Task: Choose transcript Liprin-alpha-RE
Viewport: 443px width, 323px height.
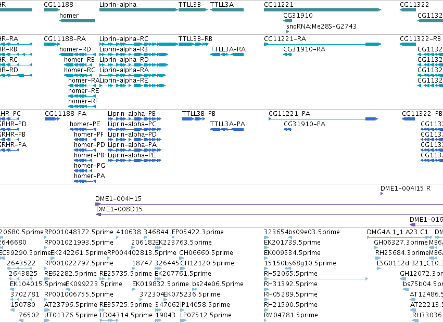Action: [133, 86]
